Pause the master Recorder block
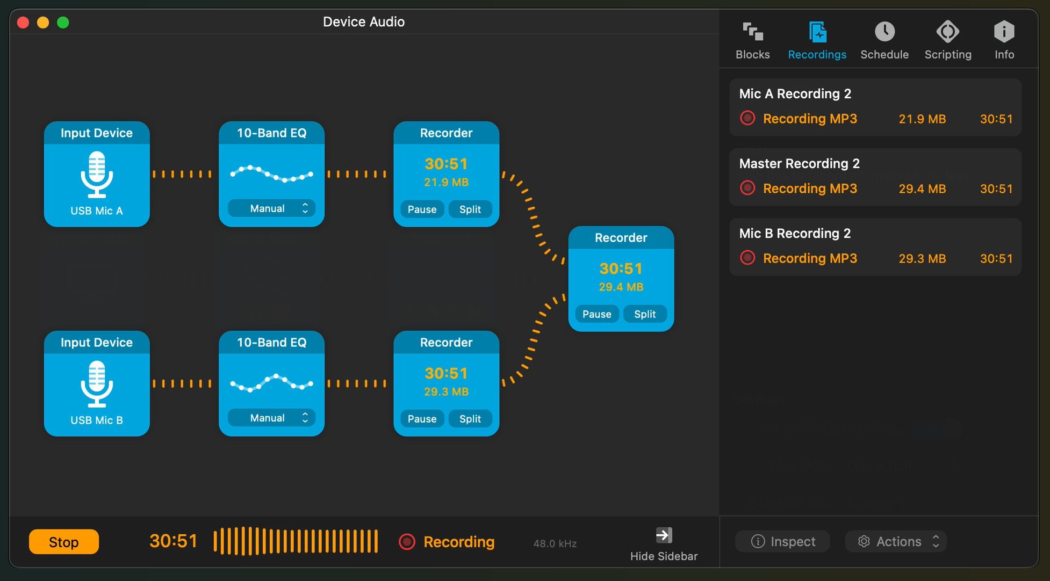The height and width of the screenshot is (581, 1050). [596, 314]
